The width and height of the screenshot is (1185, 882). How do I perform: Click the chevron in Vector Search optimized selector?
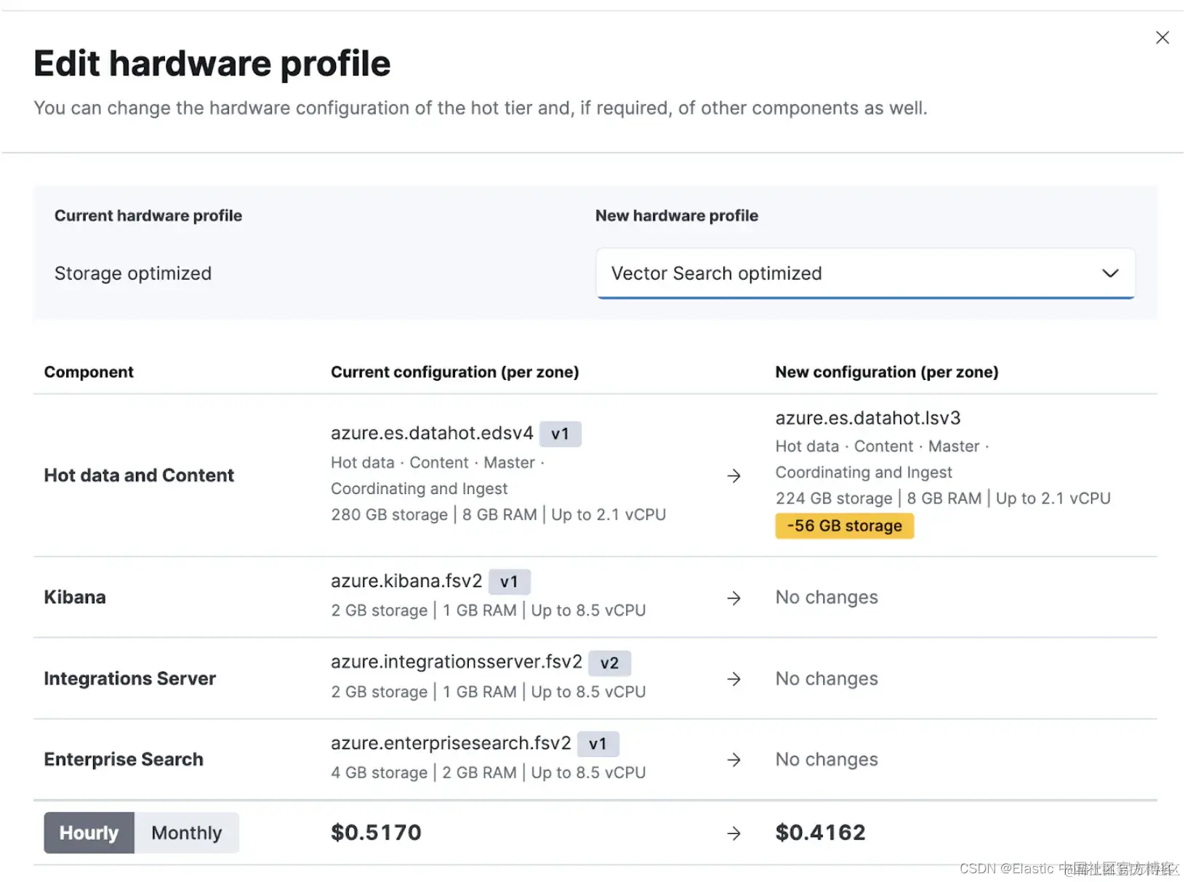[1109, 273]
